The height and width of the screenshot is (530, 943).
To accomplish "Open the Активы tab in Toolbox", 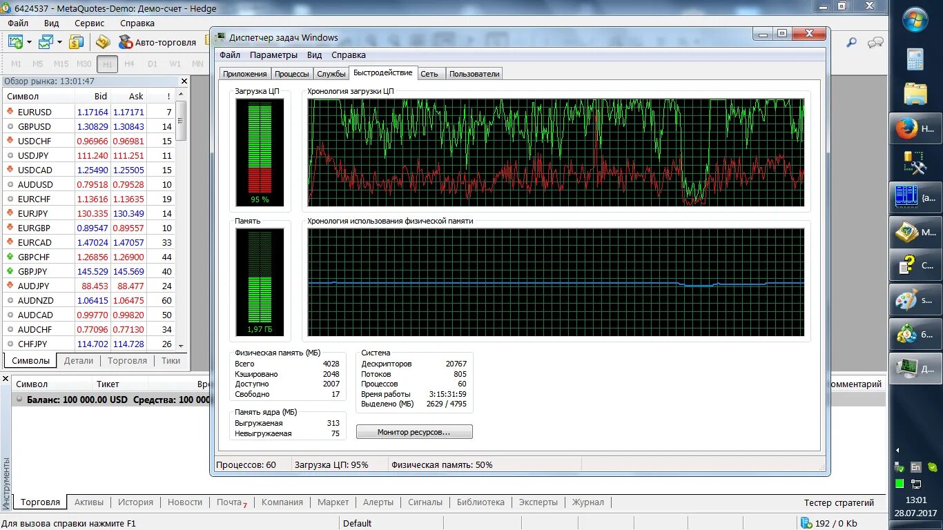I will (x=89, y=502).
